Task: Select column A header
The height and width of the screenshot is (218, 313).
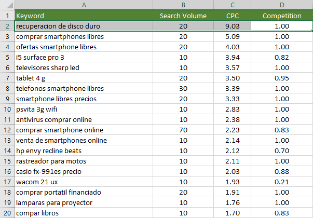Action: (84, 5)
